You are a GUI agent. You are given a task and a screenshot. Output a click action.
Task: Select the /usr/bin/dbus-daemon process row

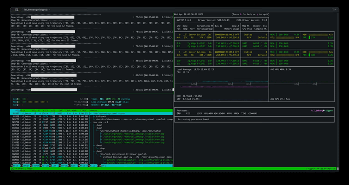[x=91, y=119]
